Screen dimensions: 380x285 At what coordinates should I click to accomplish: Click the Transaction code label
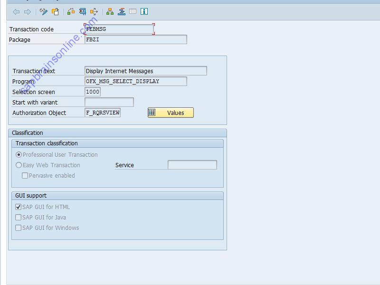[x=31, y=29]
